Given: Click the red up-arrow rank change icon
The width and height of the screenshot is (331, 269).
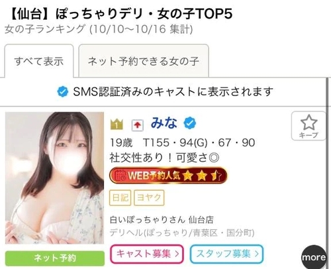Looking at the screenshot, I should [x=138, y=125].
